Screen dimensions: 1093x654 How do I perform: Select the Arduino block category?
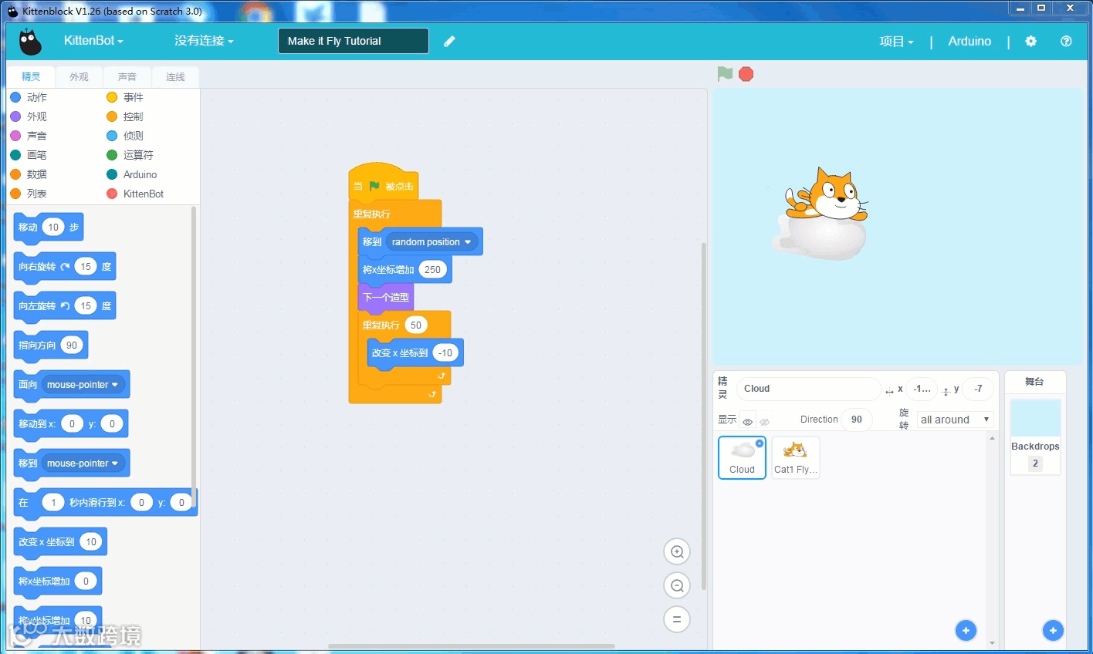click(132, 174)
